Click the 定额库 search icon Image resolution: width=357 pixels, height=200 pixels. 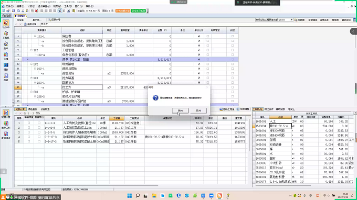tap(296, 20)
